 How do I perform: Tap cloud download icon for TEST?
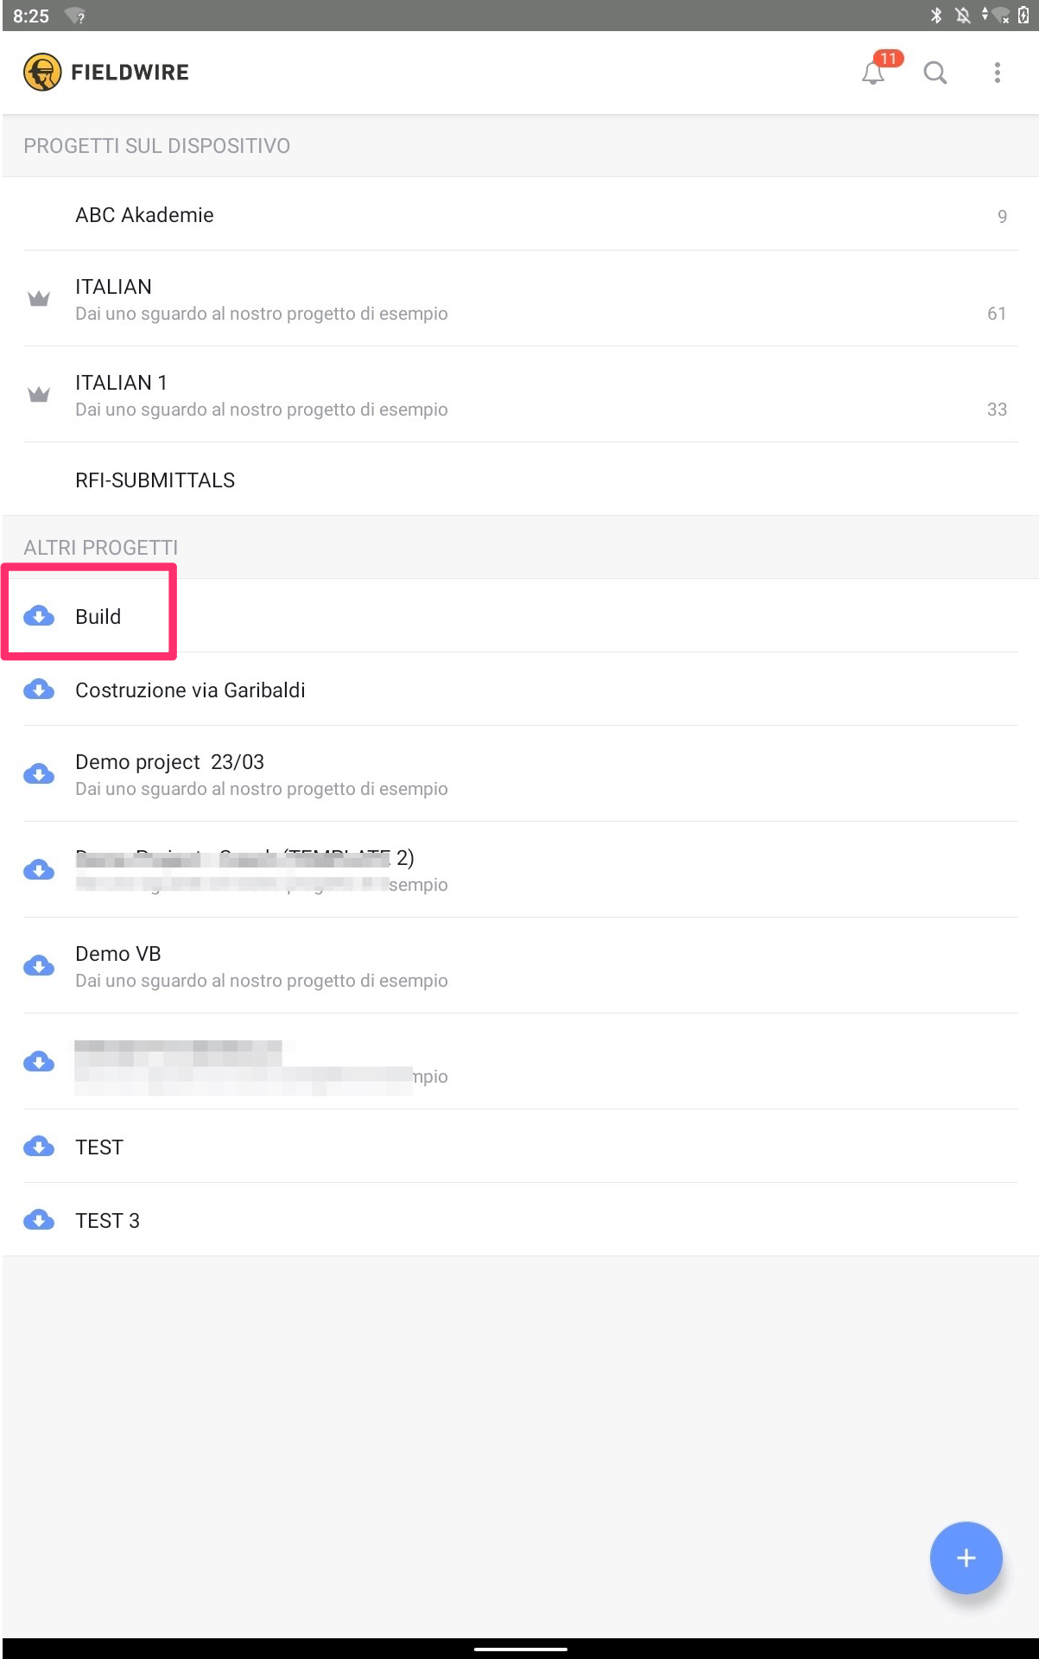pos(39,1147)
